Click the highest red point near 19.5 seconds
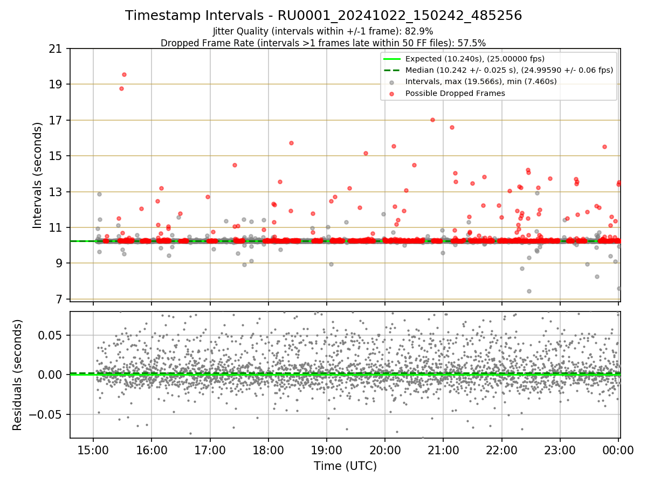 (x=124, y=74)
